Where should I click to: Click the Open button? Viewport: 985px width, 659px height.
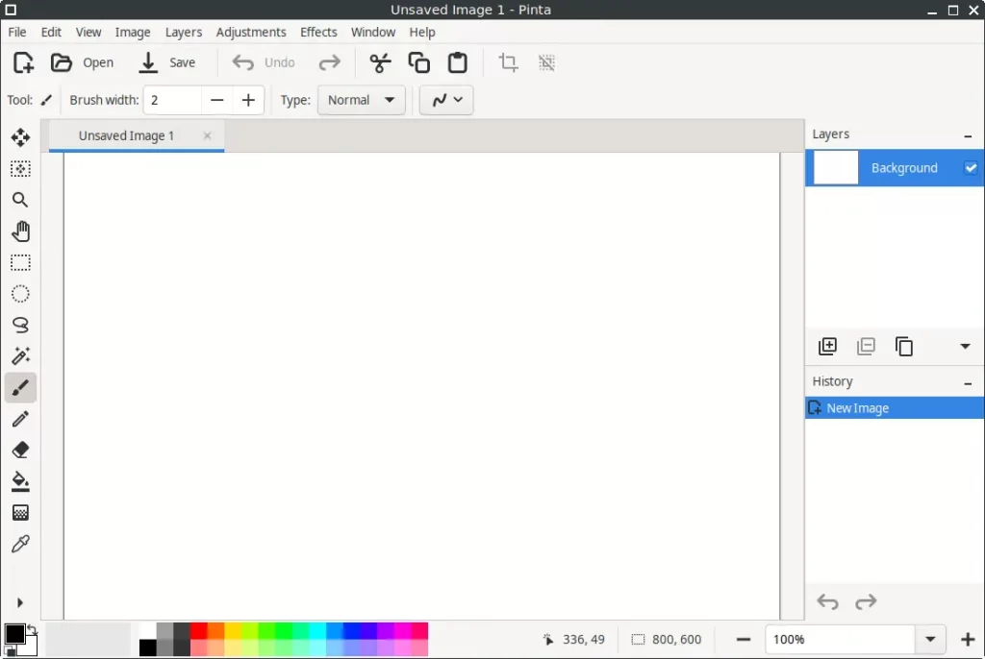(83, 62)
